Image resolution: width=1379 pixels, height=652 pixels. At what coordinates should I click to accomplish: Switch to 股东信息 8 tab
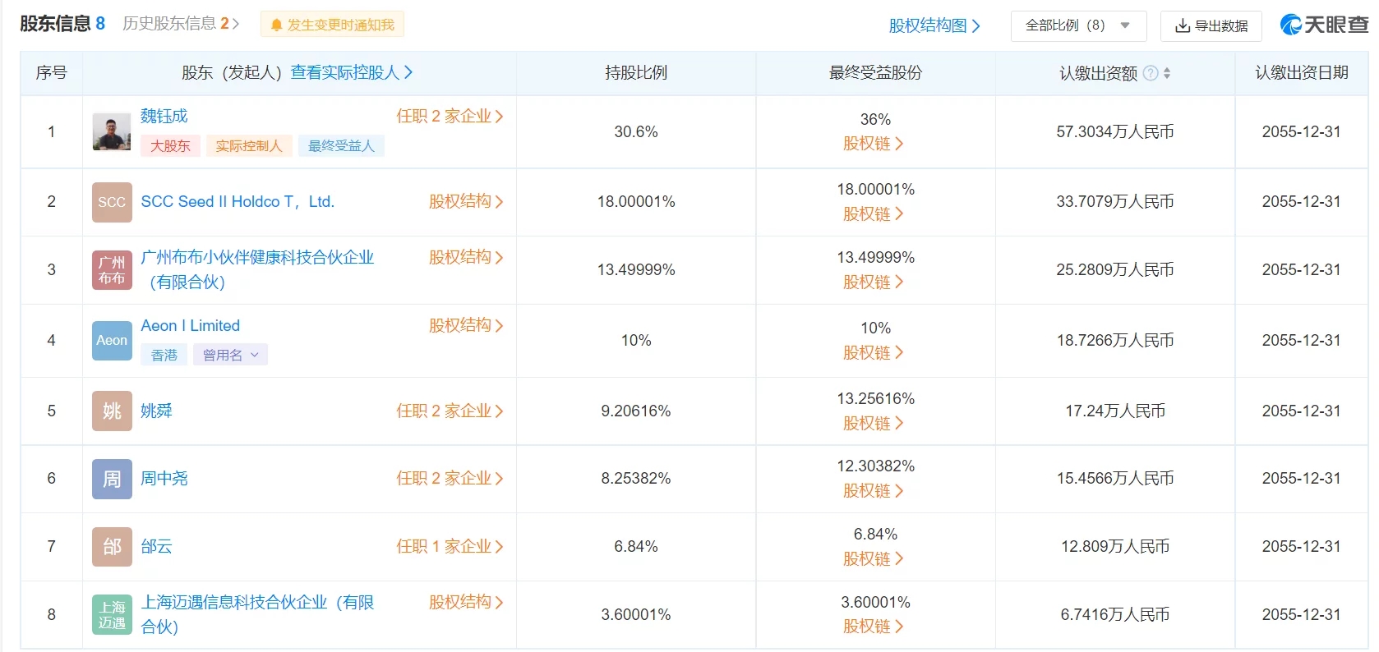click(62, 24)
